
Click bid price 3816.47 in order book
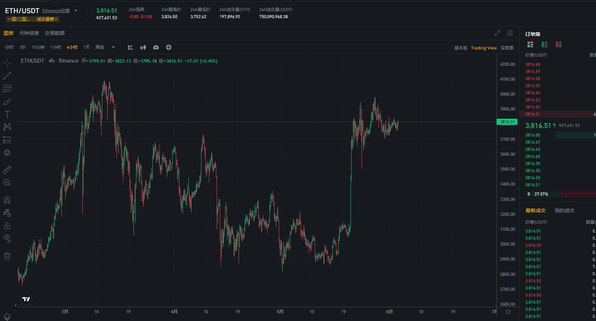[532, 142]
